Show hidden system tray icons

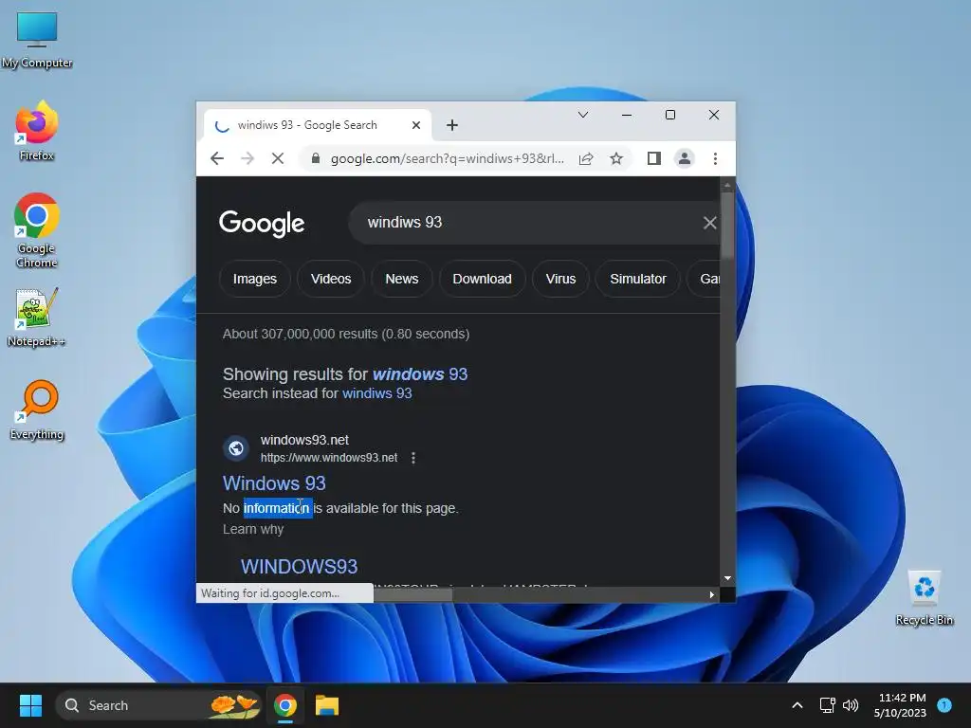pyautogui.click(x=797, y=705)
